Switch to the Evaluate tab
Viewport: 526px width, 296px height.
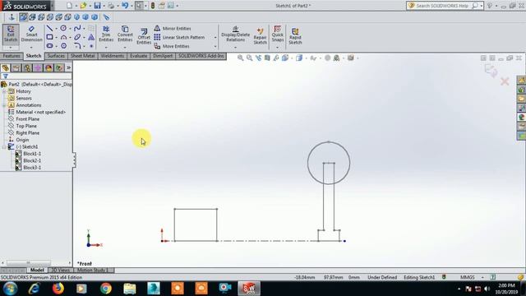click(139, 56)
